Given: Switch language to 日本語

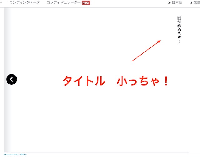Looking at the screenshot, I should [177, 2].
